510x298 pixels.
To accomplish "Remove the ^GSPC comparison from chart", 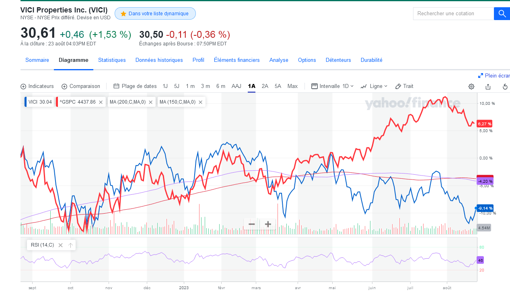I will click(x=101, y=102).
